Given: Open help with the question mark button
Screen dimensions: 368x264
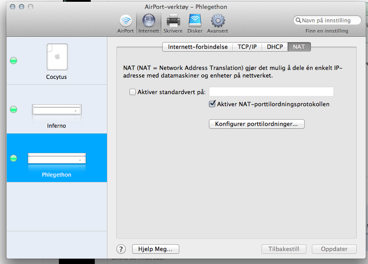Looking at the screenshot, I should click(x=121, y=249).
